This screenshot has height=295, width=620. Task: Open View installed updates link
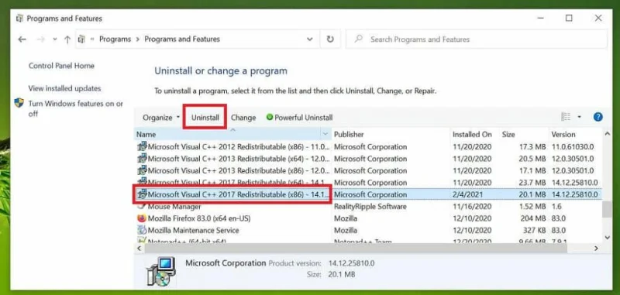click(x=64, y=88)
